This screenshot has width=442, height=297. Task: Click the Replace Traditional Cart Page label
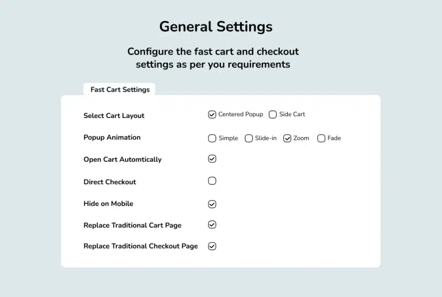pyautogui.click(x=132, y=225)
